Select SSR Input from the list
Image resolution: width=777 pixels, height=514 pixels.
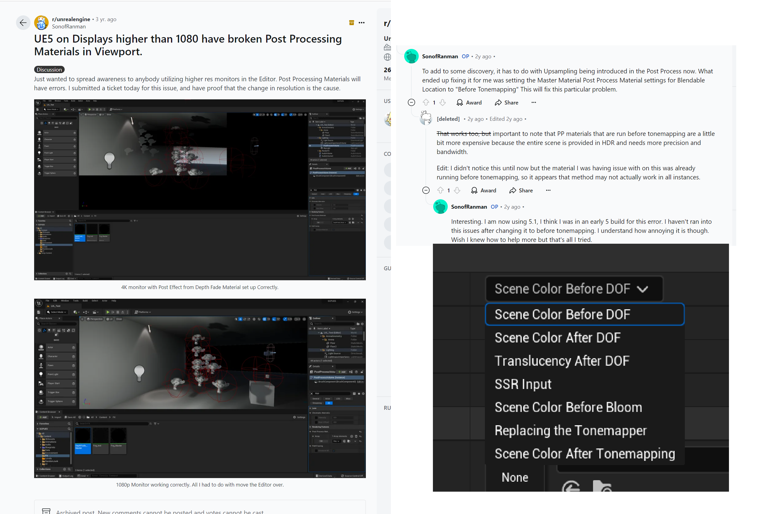pos(523,384)
